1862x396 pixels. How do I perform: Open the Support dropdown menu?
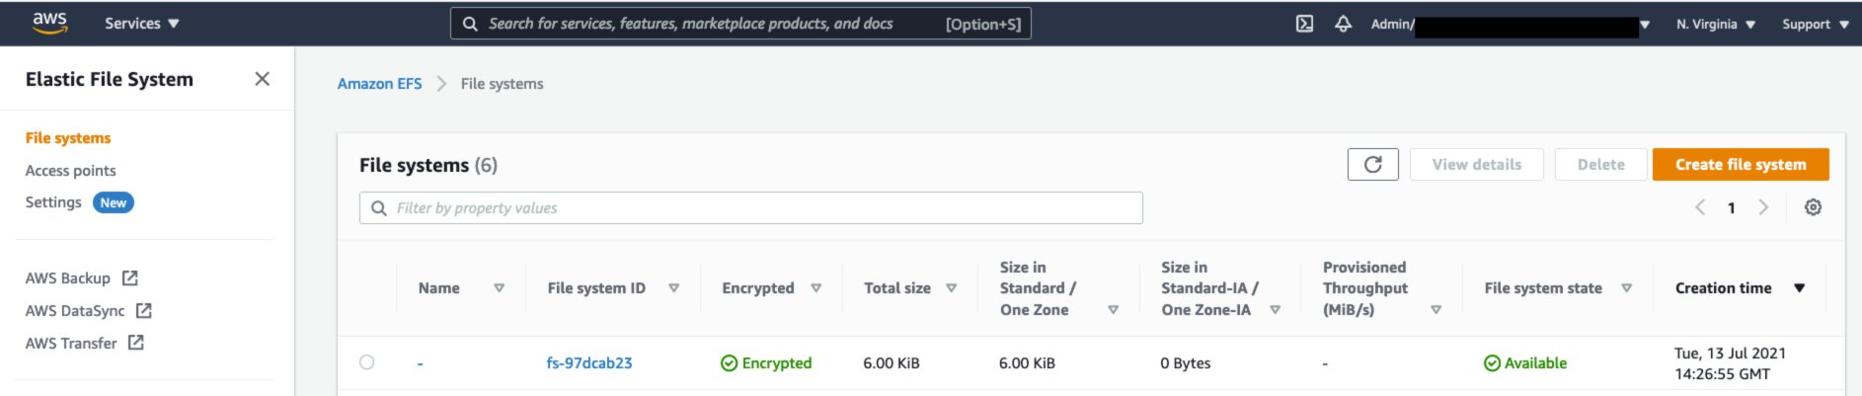(1815, 24)
